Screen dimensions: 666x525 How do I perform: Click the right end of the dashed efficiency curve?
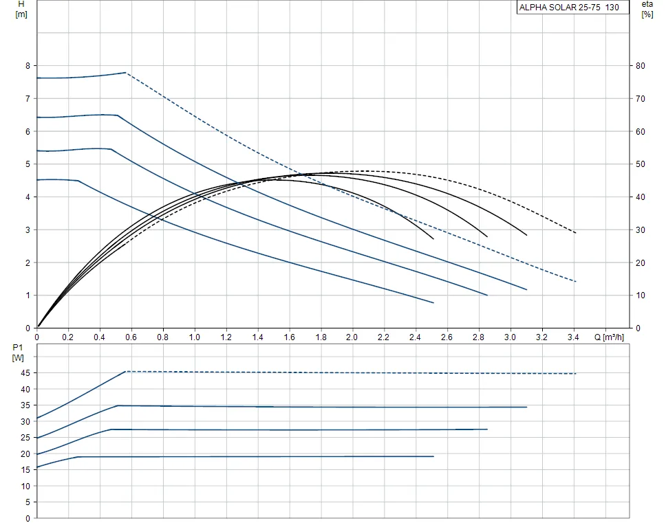click(x=575, y=233)
